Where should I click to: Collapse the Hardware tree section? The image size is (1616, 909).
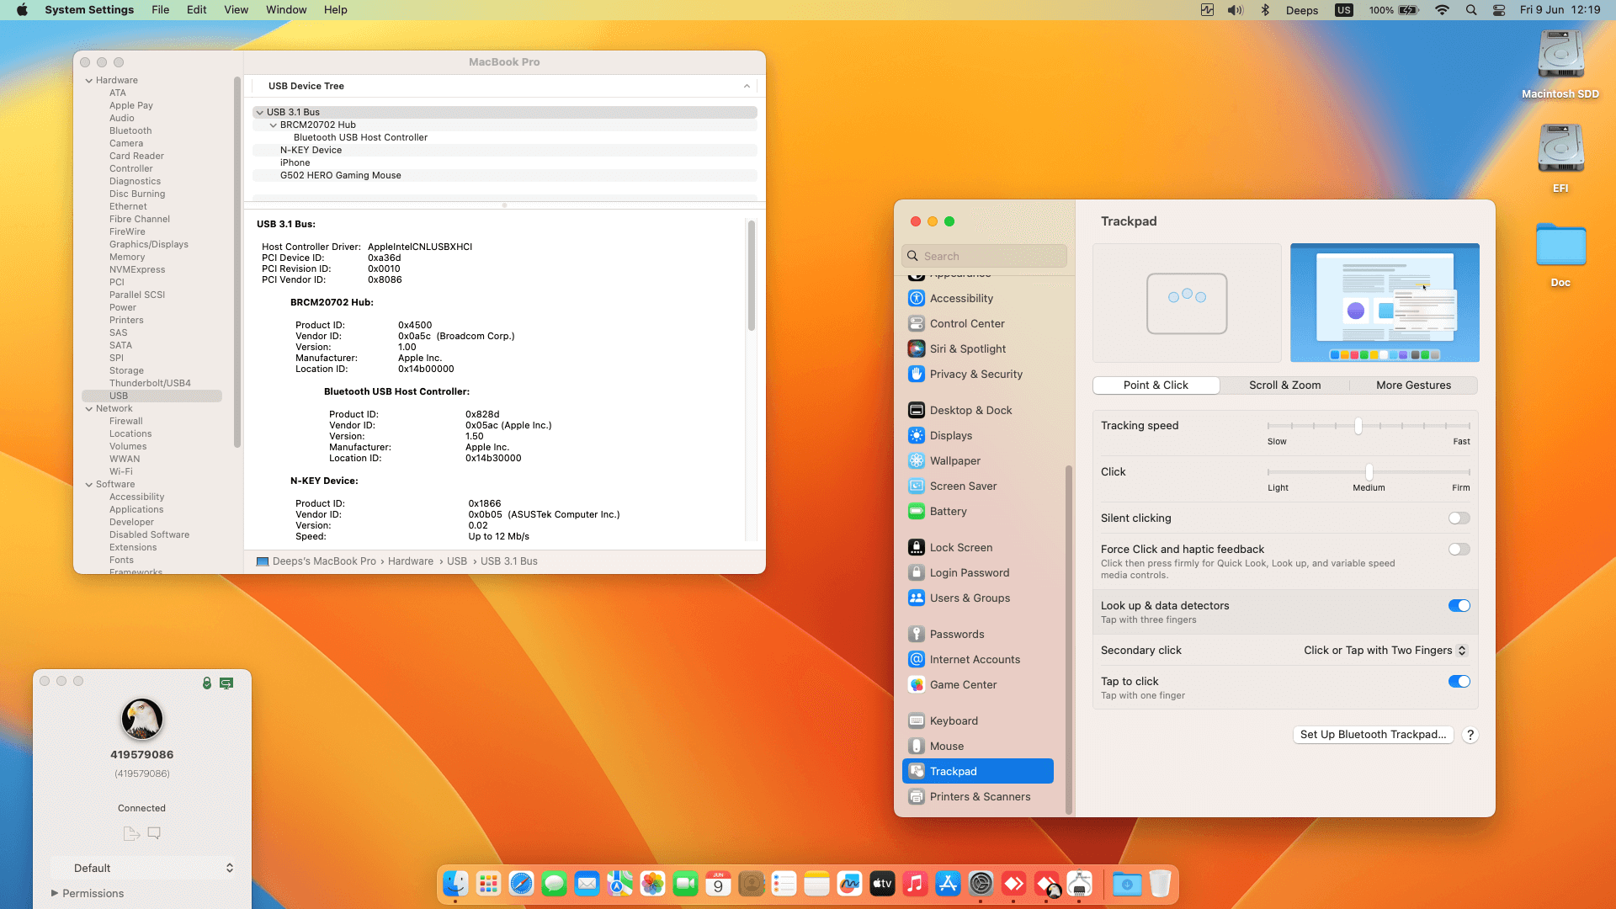click(x=88, y=80)
